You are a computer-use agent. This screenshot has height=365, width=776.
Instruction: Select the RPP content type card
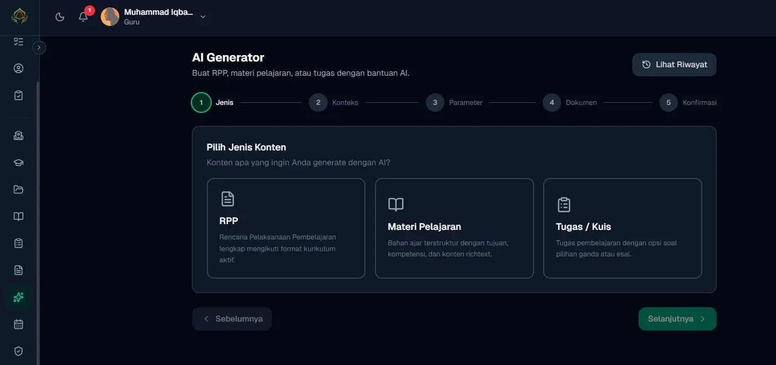[x=286, y=228]
